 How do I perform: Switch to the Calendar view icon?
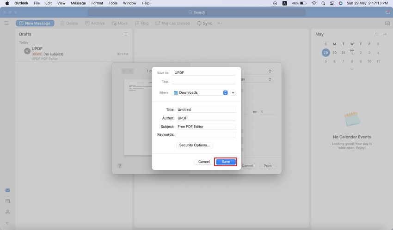pos(7,201)
